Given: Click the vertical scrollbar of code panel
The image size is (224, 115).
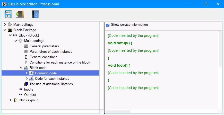Looking at the screenshot, I should [x=220, y=49].
